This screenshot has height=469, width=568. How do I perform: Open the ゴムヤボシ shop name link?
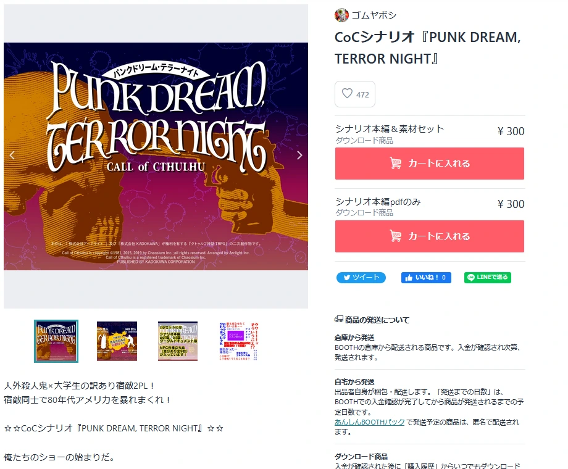point(374,15)
